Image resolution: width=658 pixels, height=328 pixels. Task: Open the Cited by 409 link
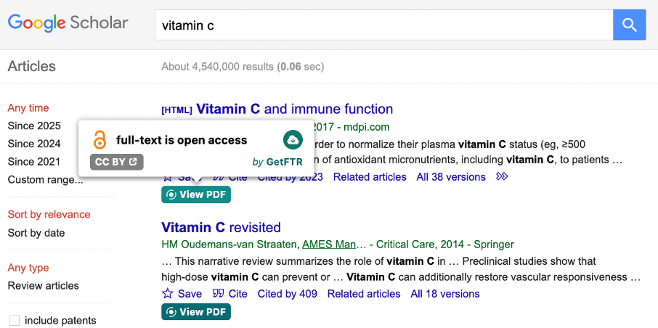point(288,294)
